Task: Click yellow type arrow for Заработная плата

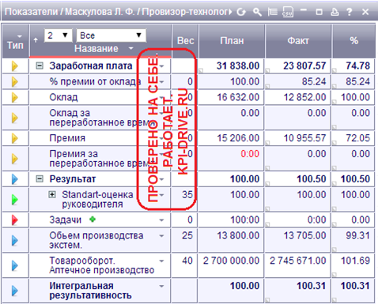Action: [x=15, y=66]
